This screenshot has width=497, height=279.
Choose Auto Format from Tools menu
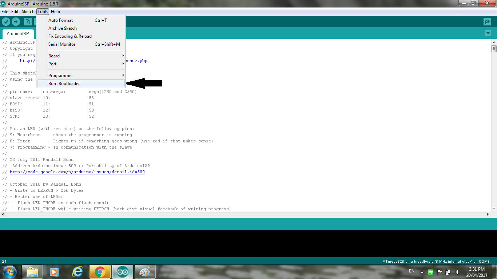click(x=81, y=20)
